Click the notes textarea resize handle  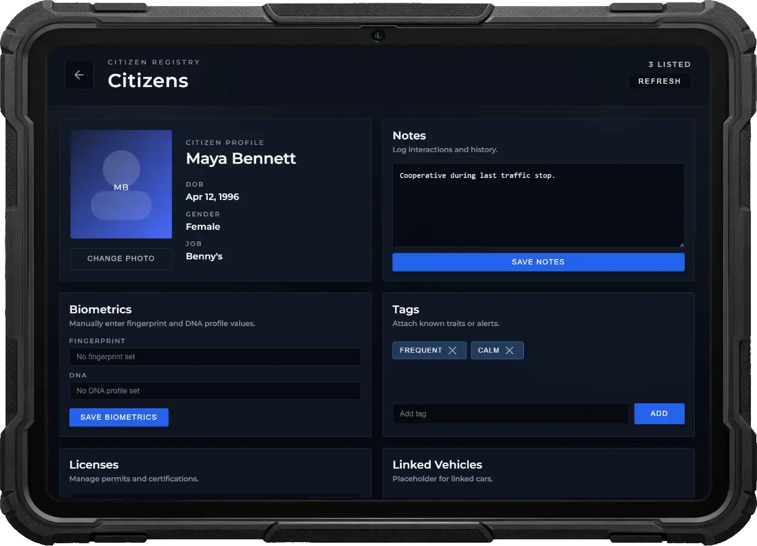tap(682, 244)
